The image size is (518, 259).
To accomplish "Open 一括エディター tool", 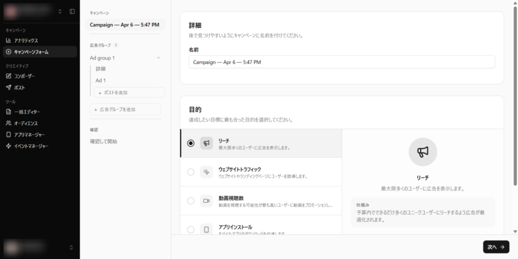I will 27,112.
